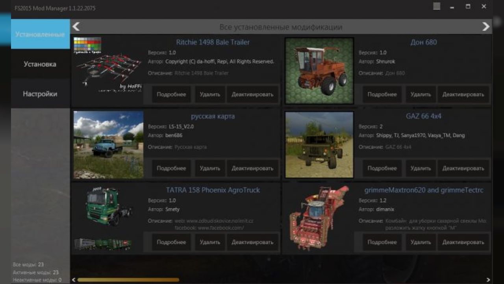
Task: Maximize the Mod Manager window
Action: coord(468,6)
